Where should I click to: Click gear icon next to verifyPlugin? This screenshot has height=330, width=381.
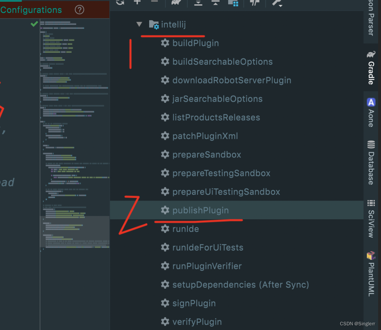pyautogui.click(x=165, y=322)
